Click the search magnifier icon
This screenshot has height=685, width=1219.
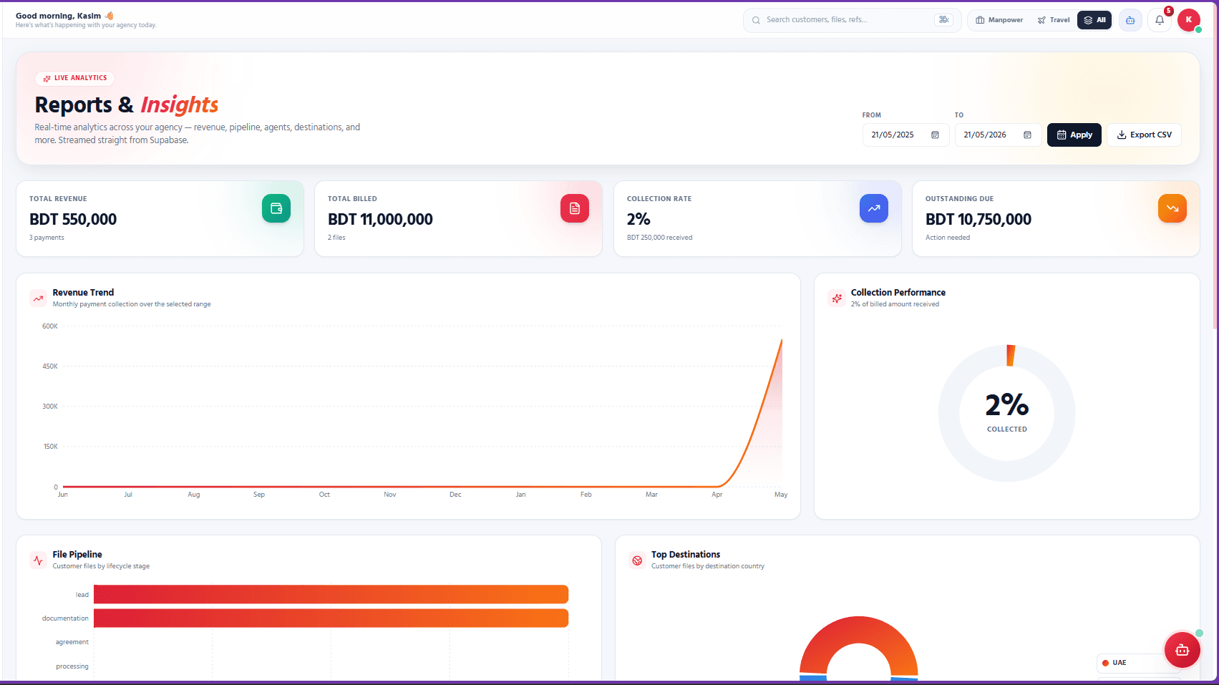click(x=756, y=20)
